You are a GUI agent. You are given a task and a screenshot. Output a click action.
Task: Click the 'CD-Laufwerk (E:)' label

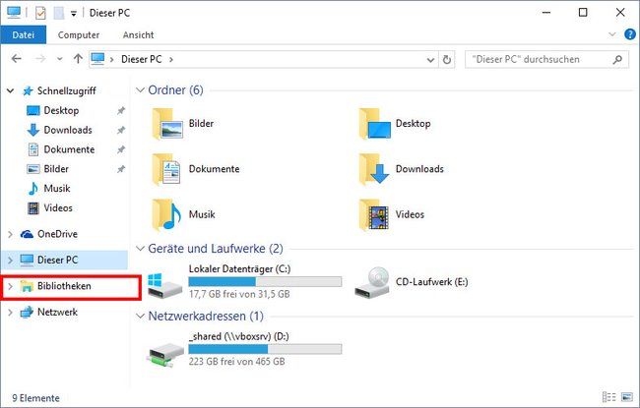click(432, 282)
